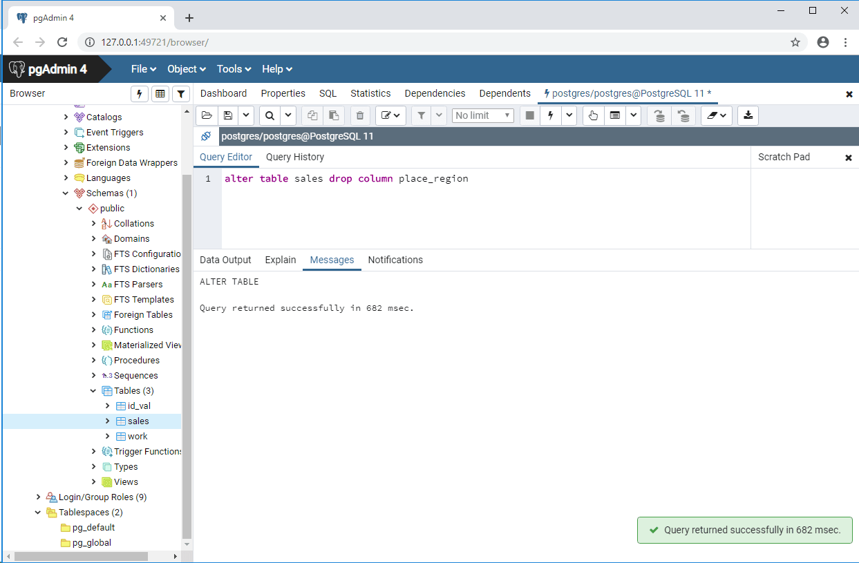859x563 pixels.
Task: Click the Copy icon in query toolbar
Action: [312, 115]
